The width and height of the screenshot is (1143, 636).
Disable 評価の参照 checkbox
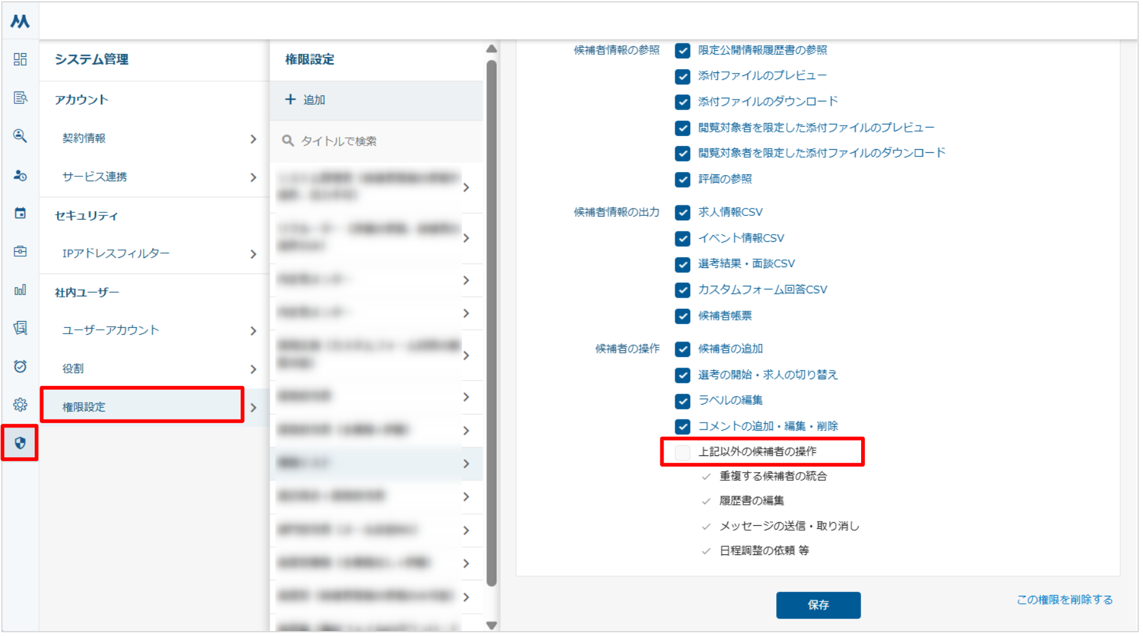[x=683, y=179]
